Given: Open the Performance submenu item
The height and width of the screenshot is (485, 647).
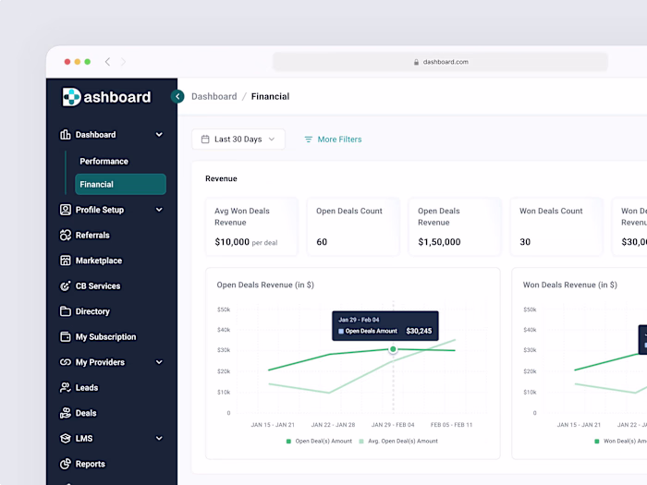Looking at the screenshot, I should click(104, 162).
